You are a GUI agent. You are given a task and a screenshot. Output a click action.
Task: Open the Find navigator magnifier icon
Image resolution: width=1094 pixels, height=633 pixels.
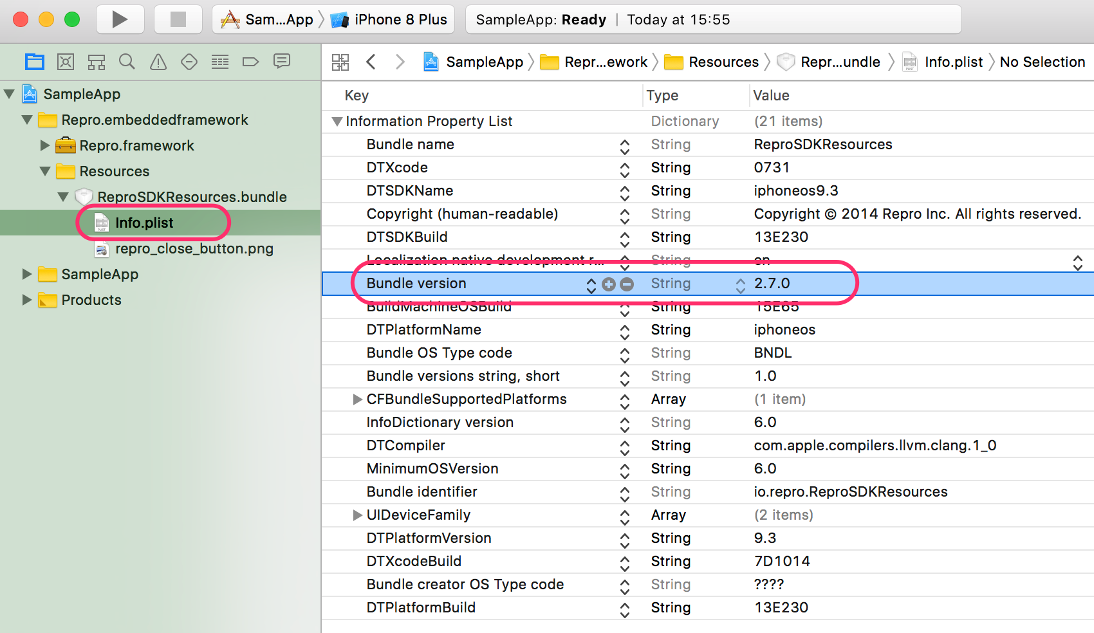pos(127,62)
